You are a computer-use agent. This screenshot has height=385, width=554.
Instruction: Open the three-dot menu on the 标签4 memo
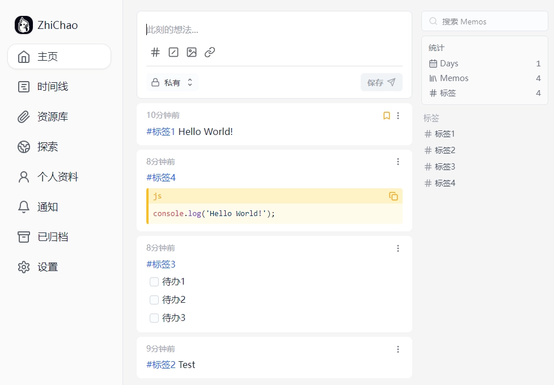coord(398,162)
